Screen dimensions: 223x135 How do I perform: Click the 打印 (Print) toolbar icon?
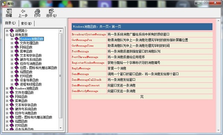(37, 13)
